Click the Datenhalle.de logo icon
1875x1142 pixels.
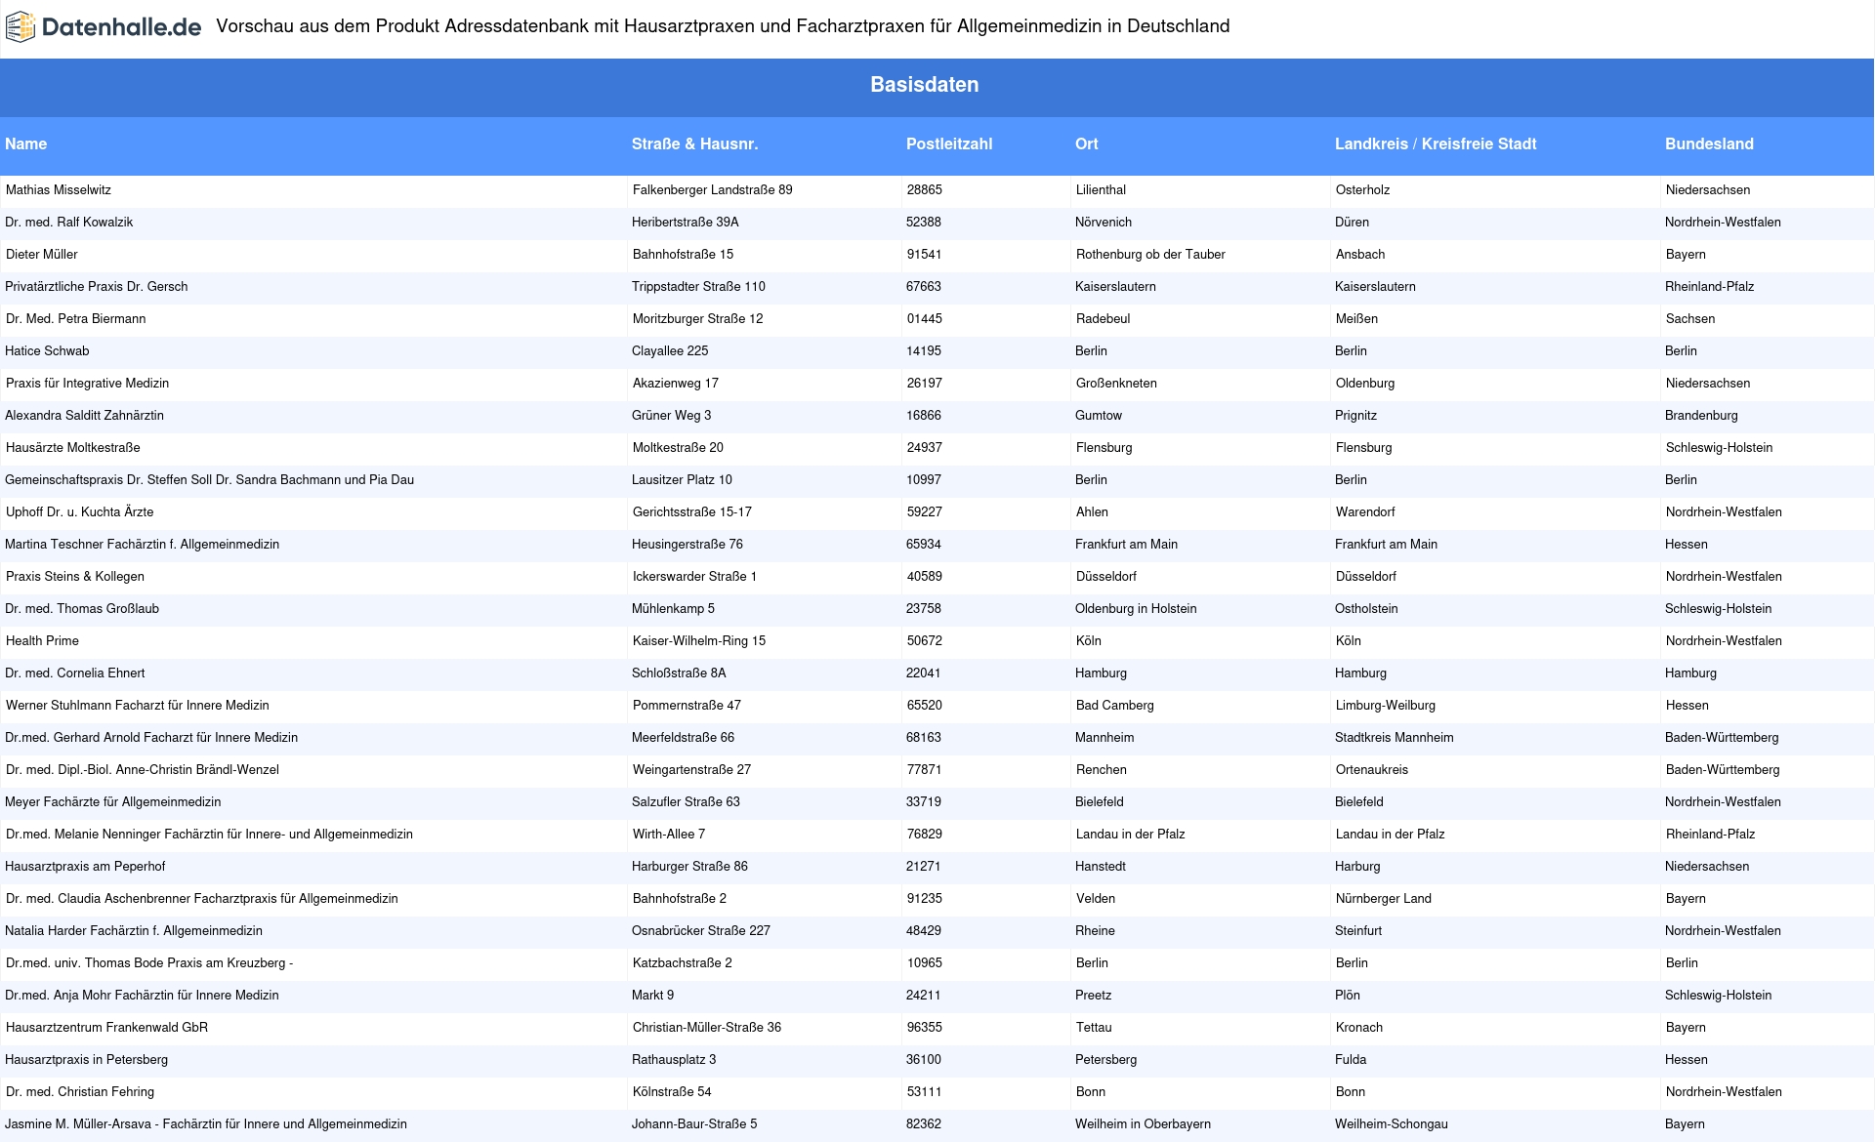pos(21,27)
